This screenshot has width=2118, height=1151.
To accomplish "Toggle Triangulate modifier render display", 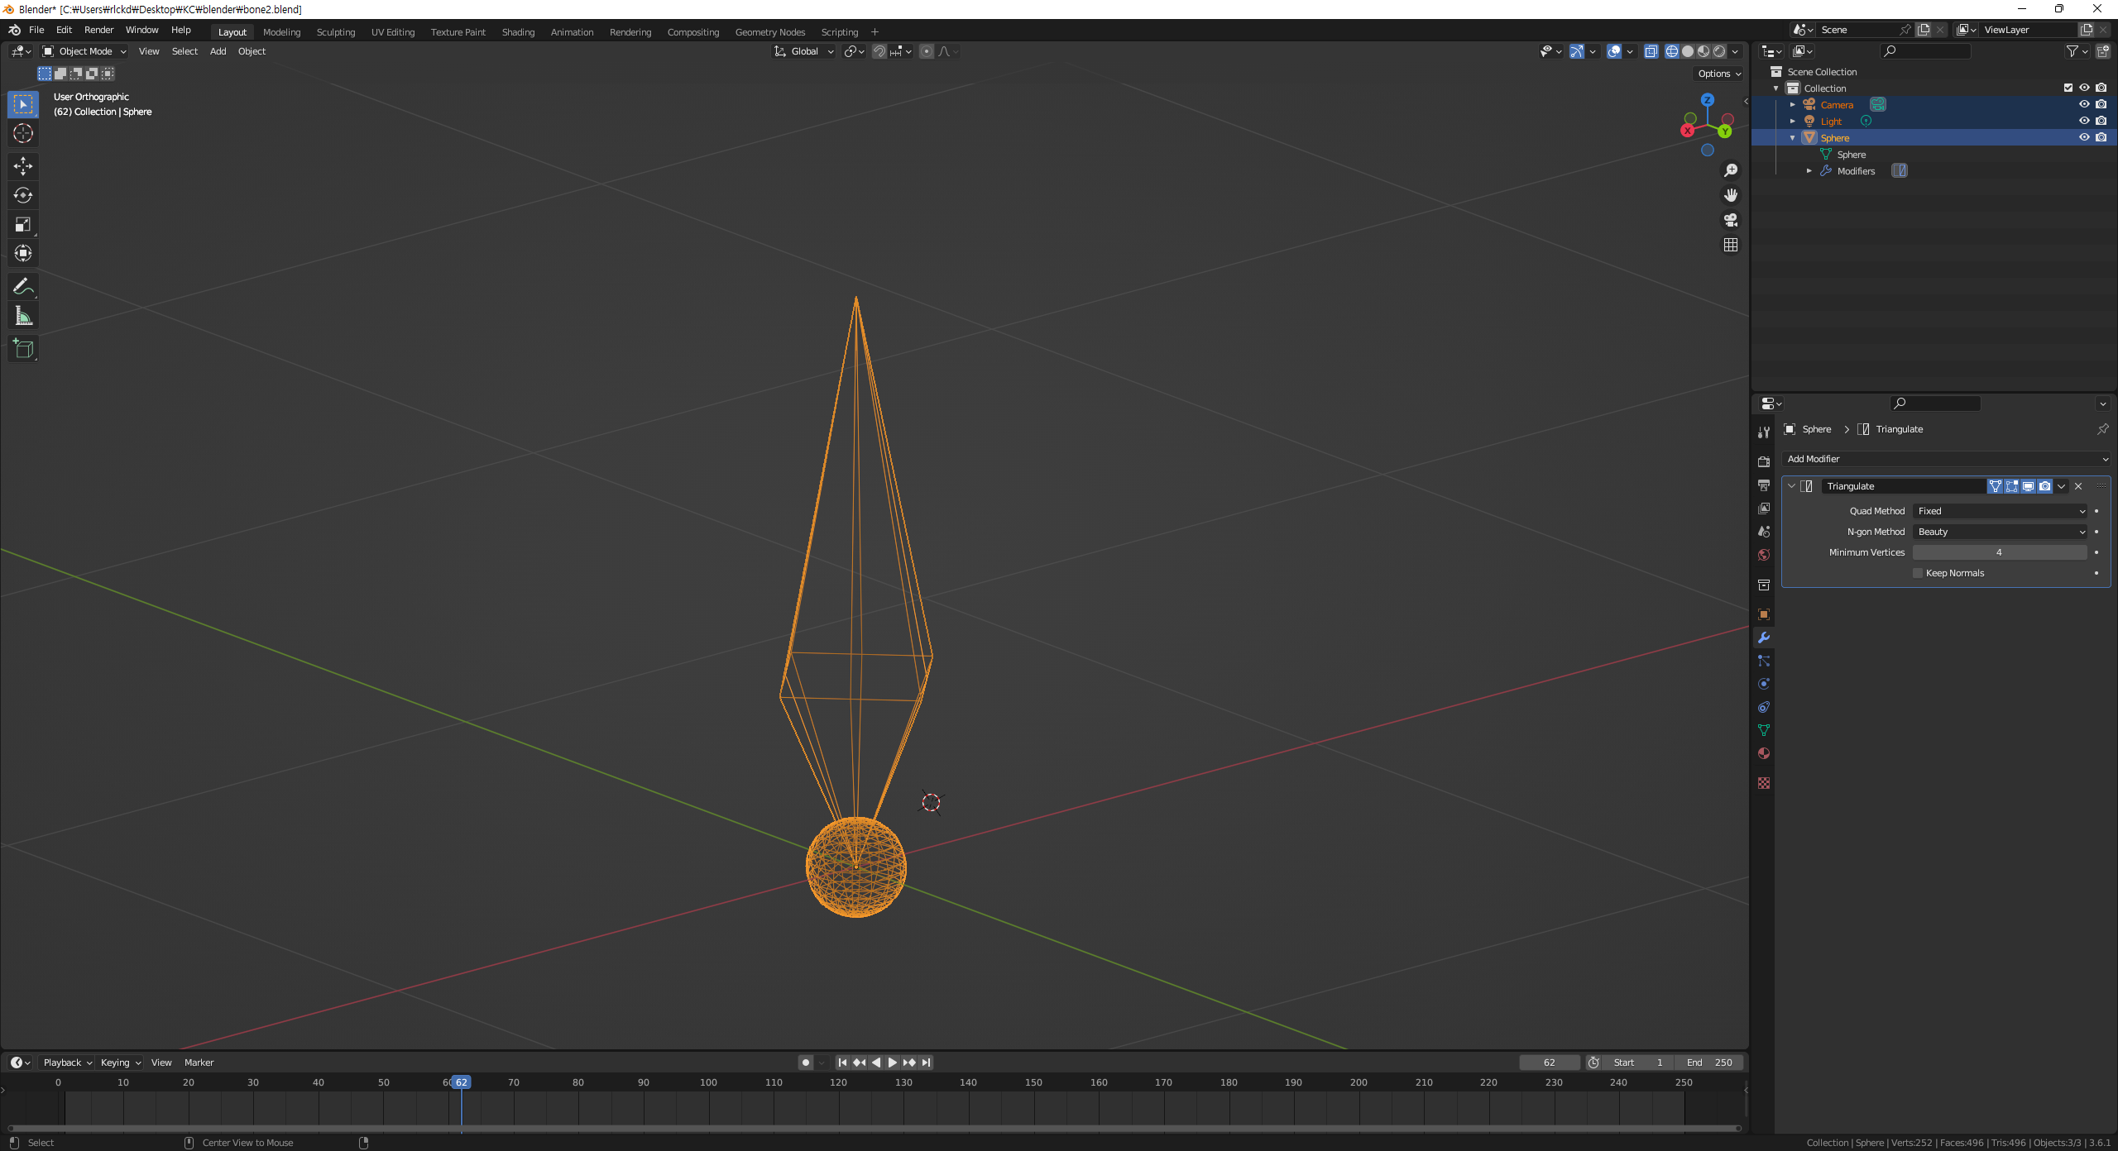I will (x=2045, y=486).
